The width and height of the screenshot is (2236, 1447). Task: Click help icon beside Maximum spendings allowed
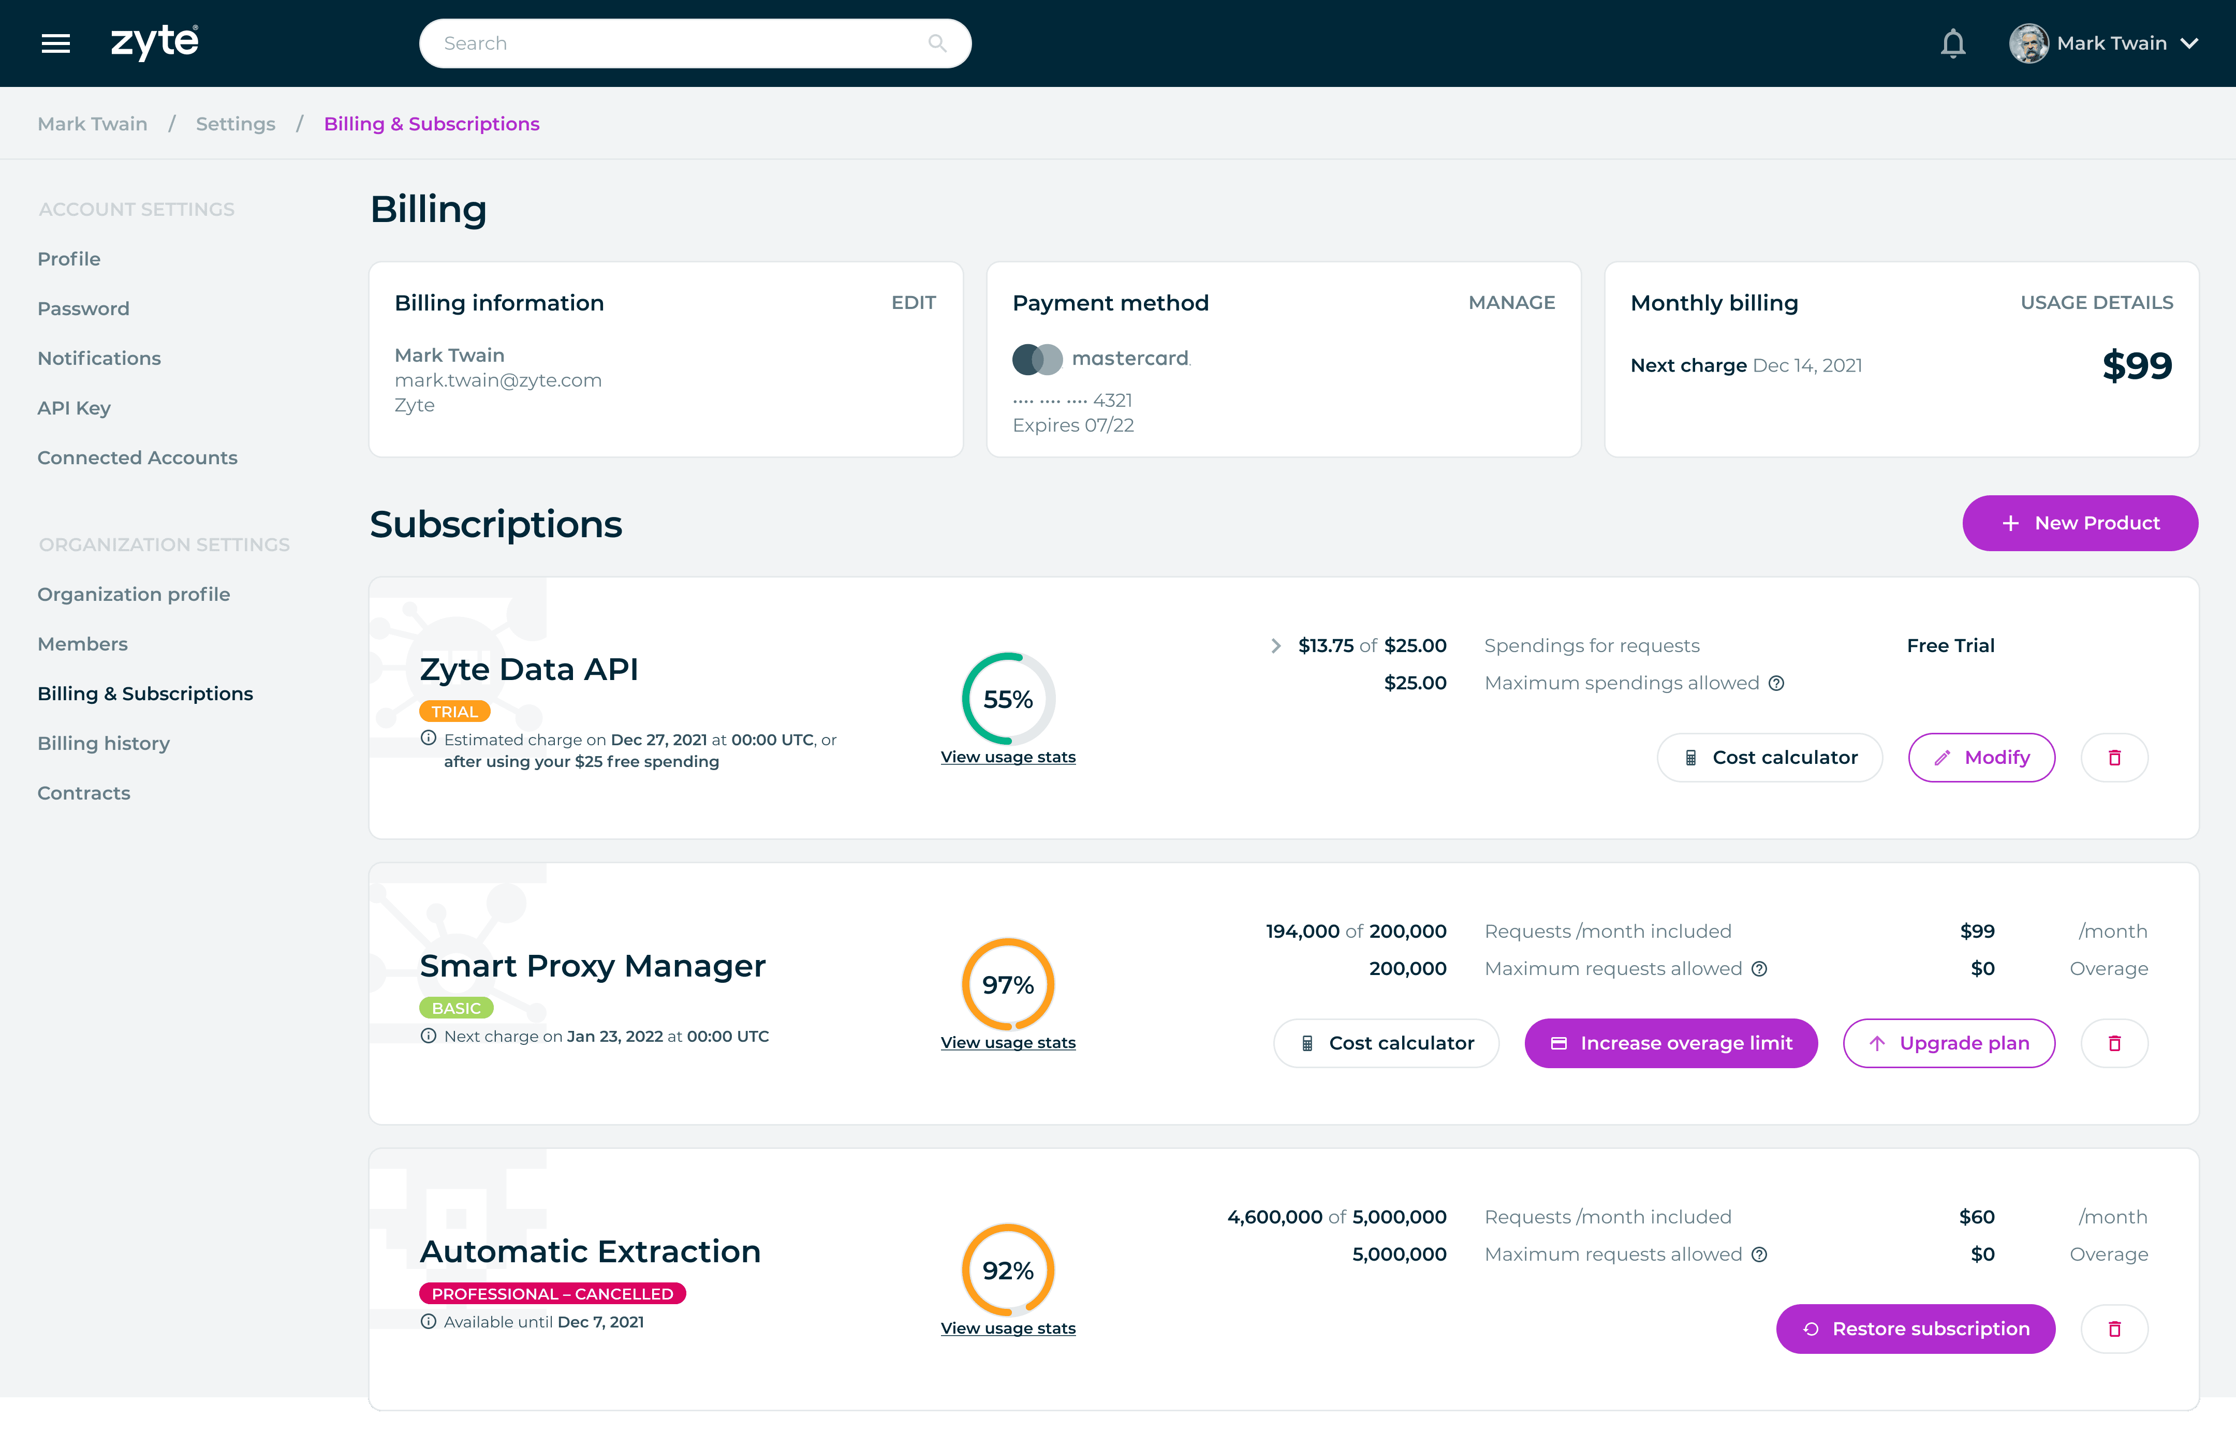click(x=1776, y=683)
